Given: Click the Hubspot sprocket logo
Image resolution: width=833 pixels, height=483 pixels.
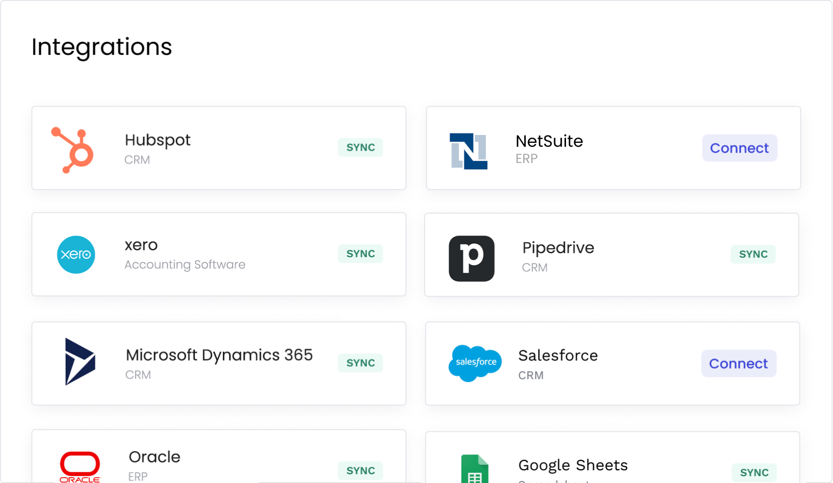Looking at the screenshot, I should 73,150.
